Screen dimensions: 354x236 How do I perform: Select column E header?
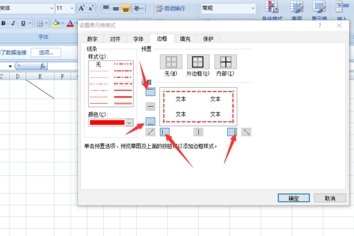[x=40, y=77]
